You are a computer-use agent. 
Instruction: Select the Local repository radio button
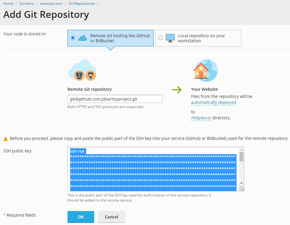pyautogui.click(x=160, y=38)
